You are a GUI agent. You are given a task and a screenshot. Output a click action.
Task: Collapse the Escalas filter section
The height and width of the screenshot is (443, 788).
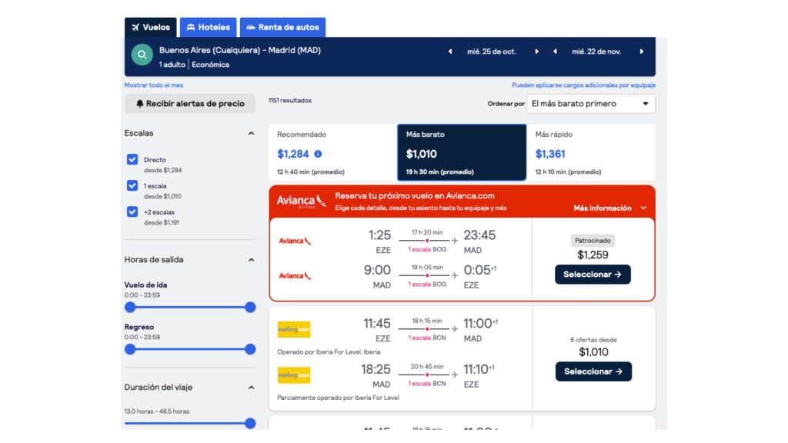[x=252, y=133]
